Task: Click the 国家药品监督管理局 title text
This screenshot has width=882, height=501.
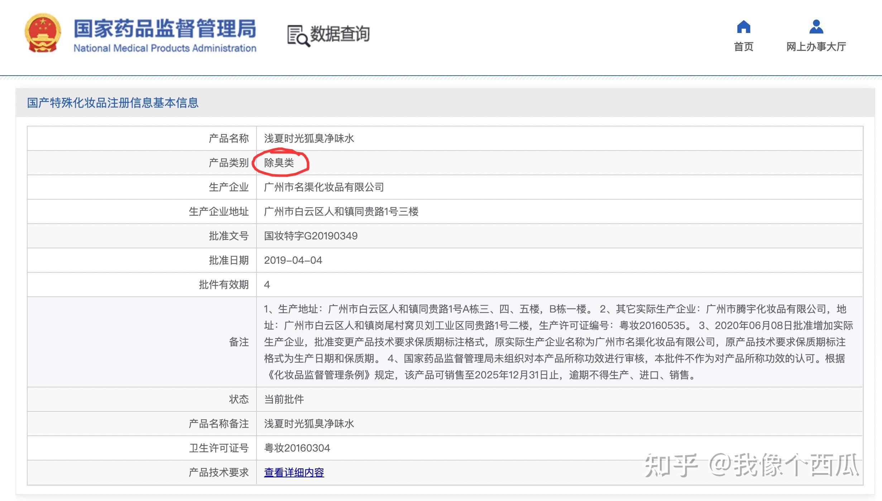Action: (165, 29)
